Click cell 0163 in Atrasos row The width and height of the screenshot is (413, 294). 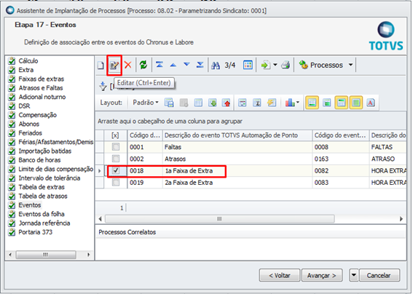pos(341,159)
